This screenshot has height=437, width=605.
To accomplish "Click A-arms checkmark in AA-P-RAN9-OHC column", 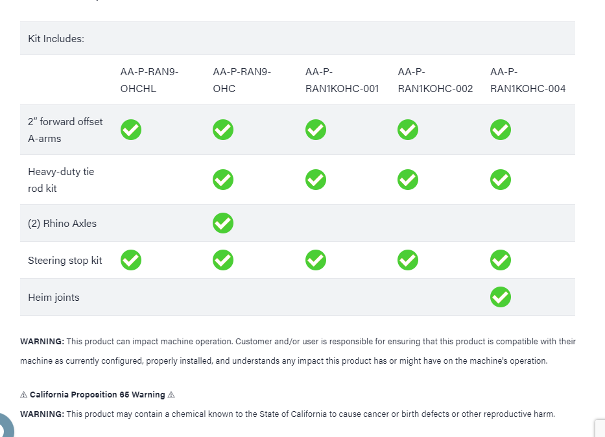I will [x=223, y=130].
